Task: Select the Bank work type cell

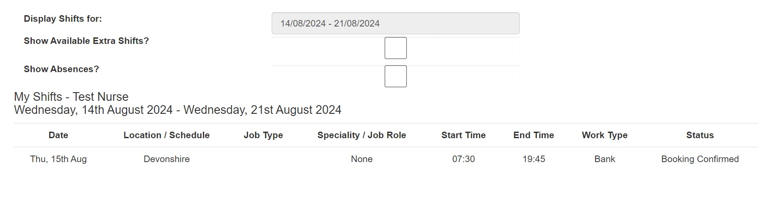Action: click(605, 159)
